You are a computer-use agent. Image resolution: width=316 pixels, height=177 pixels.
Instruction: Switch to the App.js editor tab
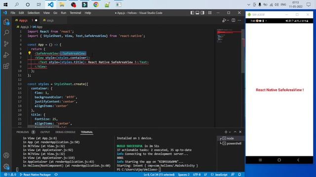click(26, 20)
